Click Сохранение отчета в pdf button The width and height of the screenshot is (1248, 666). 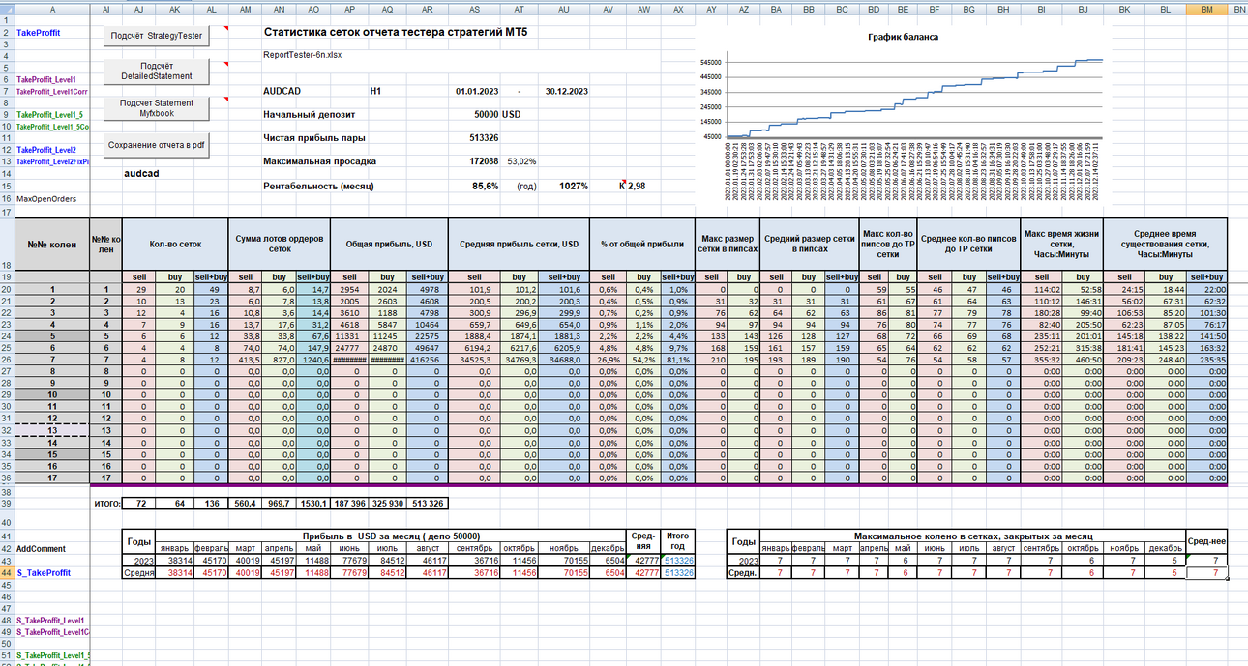(157, 145)
